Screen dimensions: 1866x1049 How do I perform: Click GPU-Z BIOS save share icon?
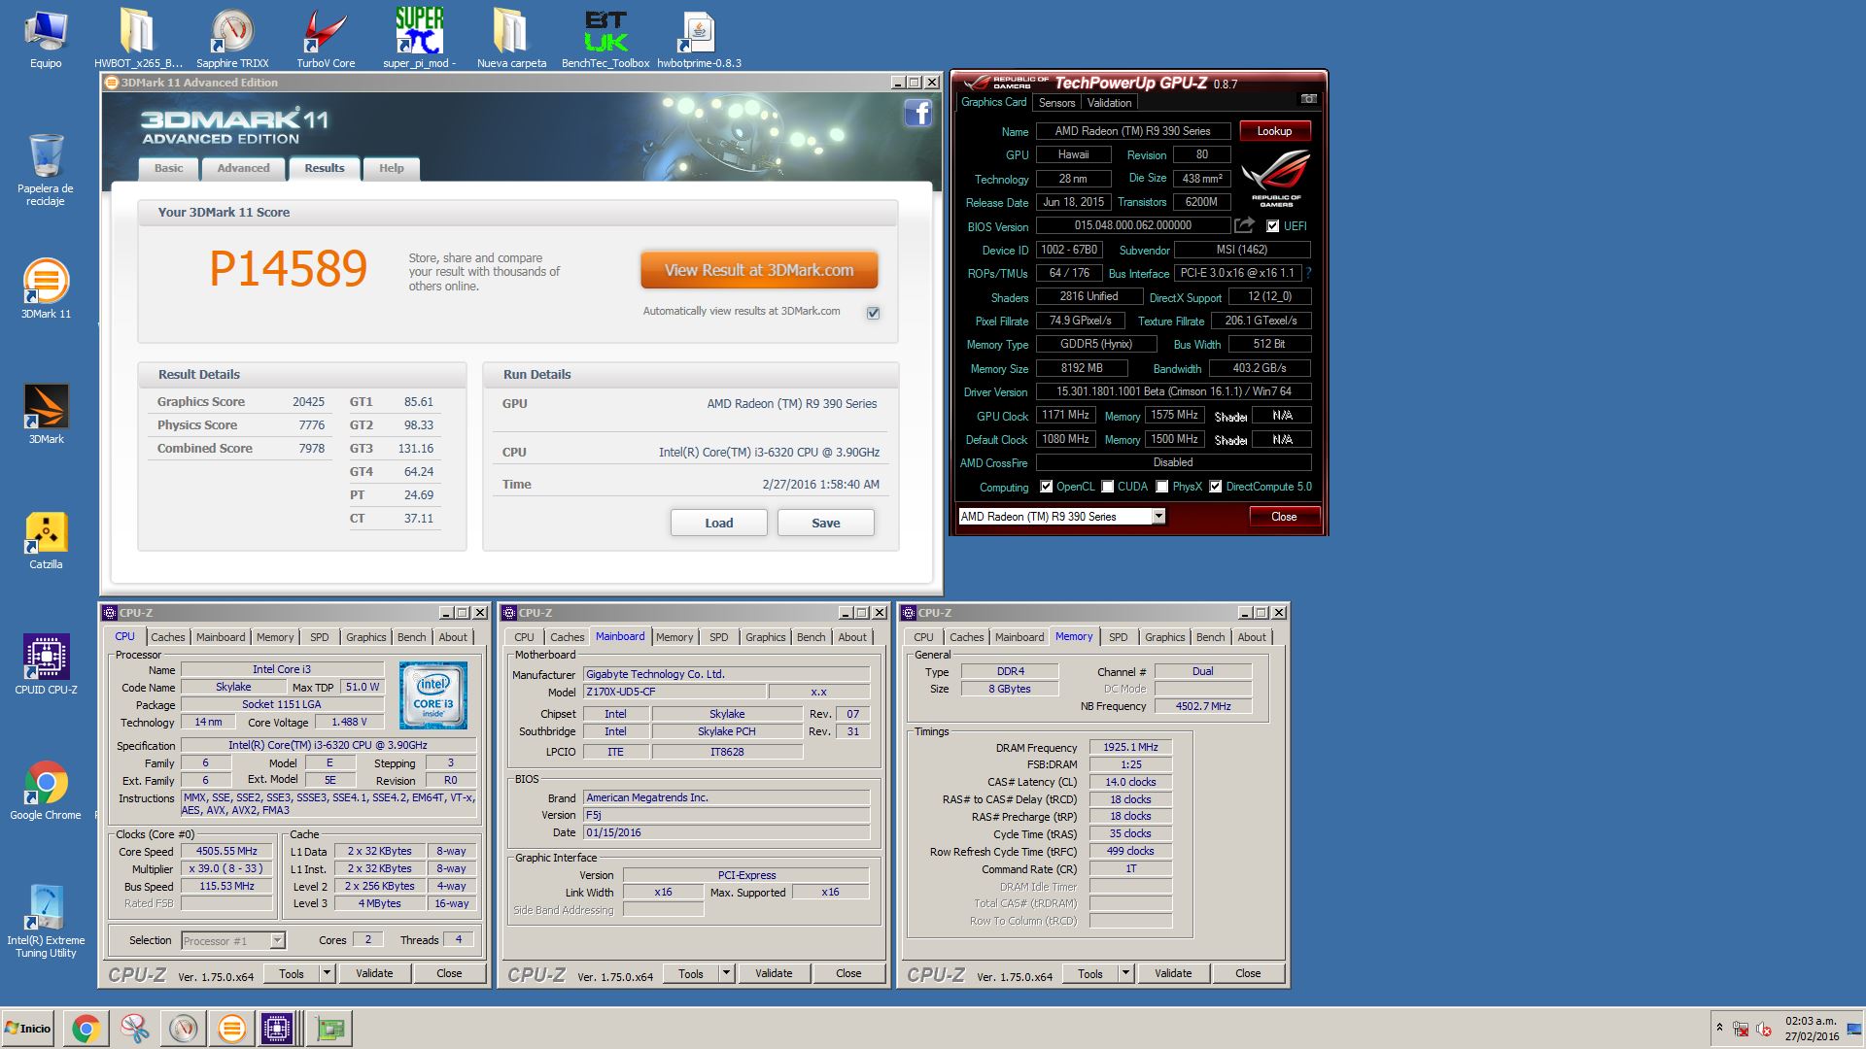coord(1244,225)
